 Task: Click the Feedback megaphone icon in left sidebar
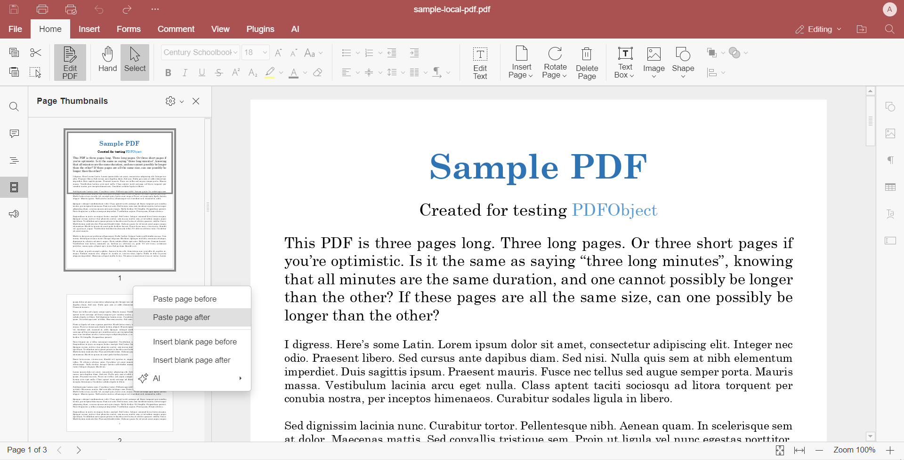(x=14, y=214)
